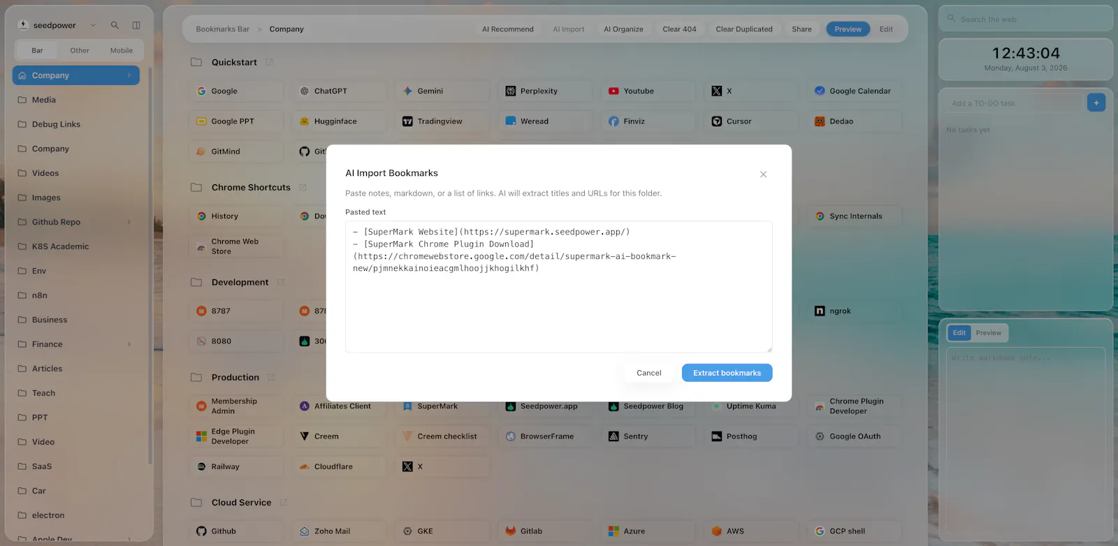Open the SaaS folder
Screen dimensions: 1118x546
pos(75,466)
